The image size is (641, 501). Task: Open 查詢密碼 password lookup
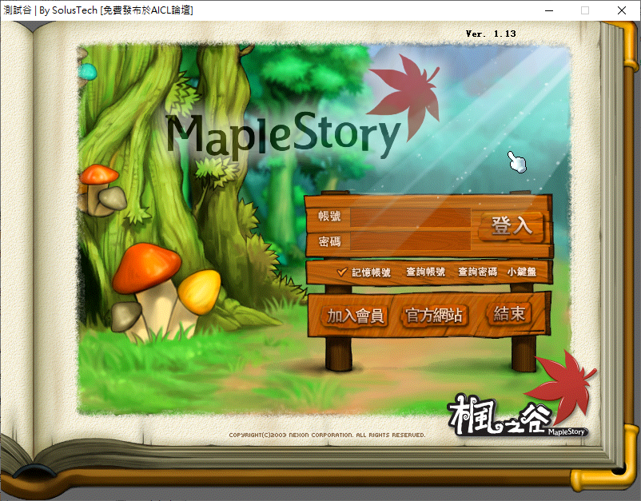tap(477, 272)
